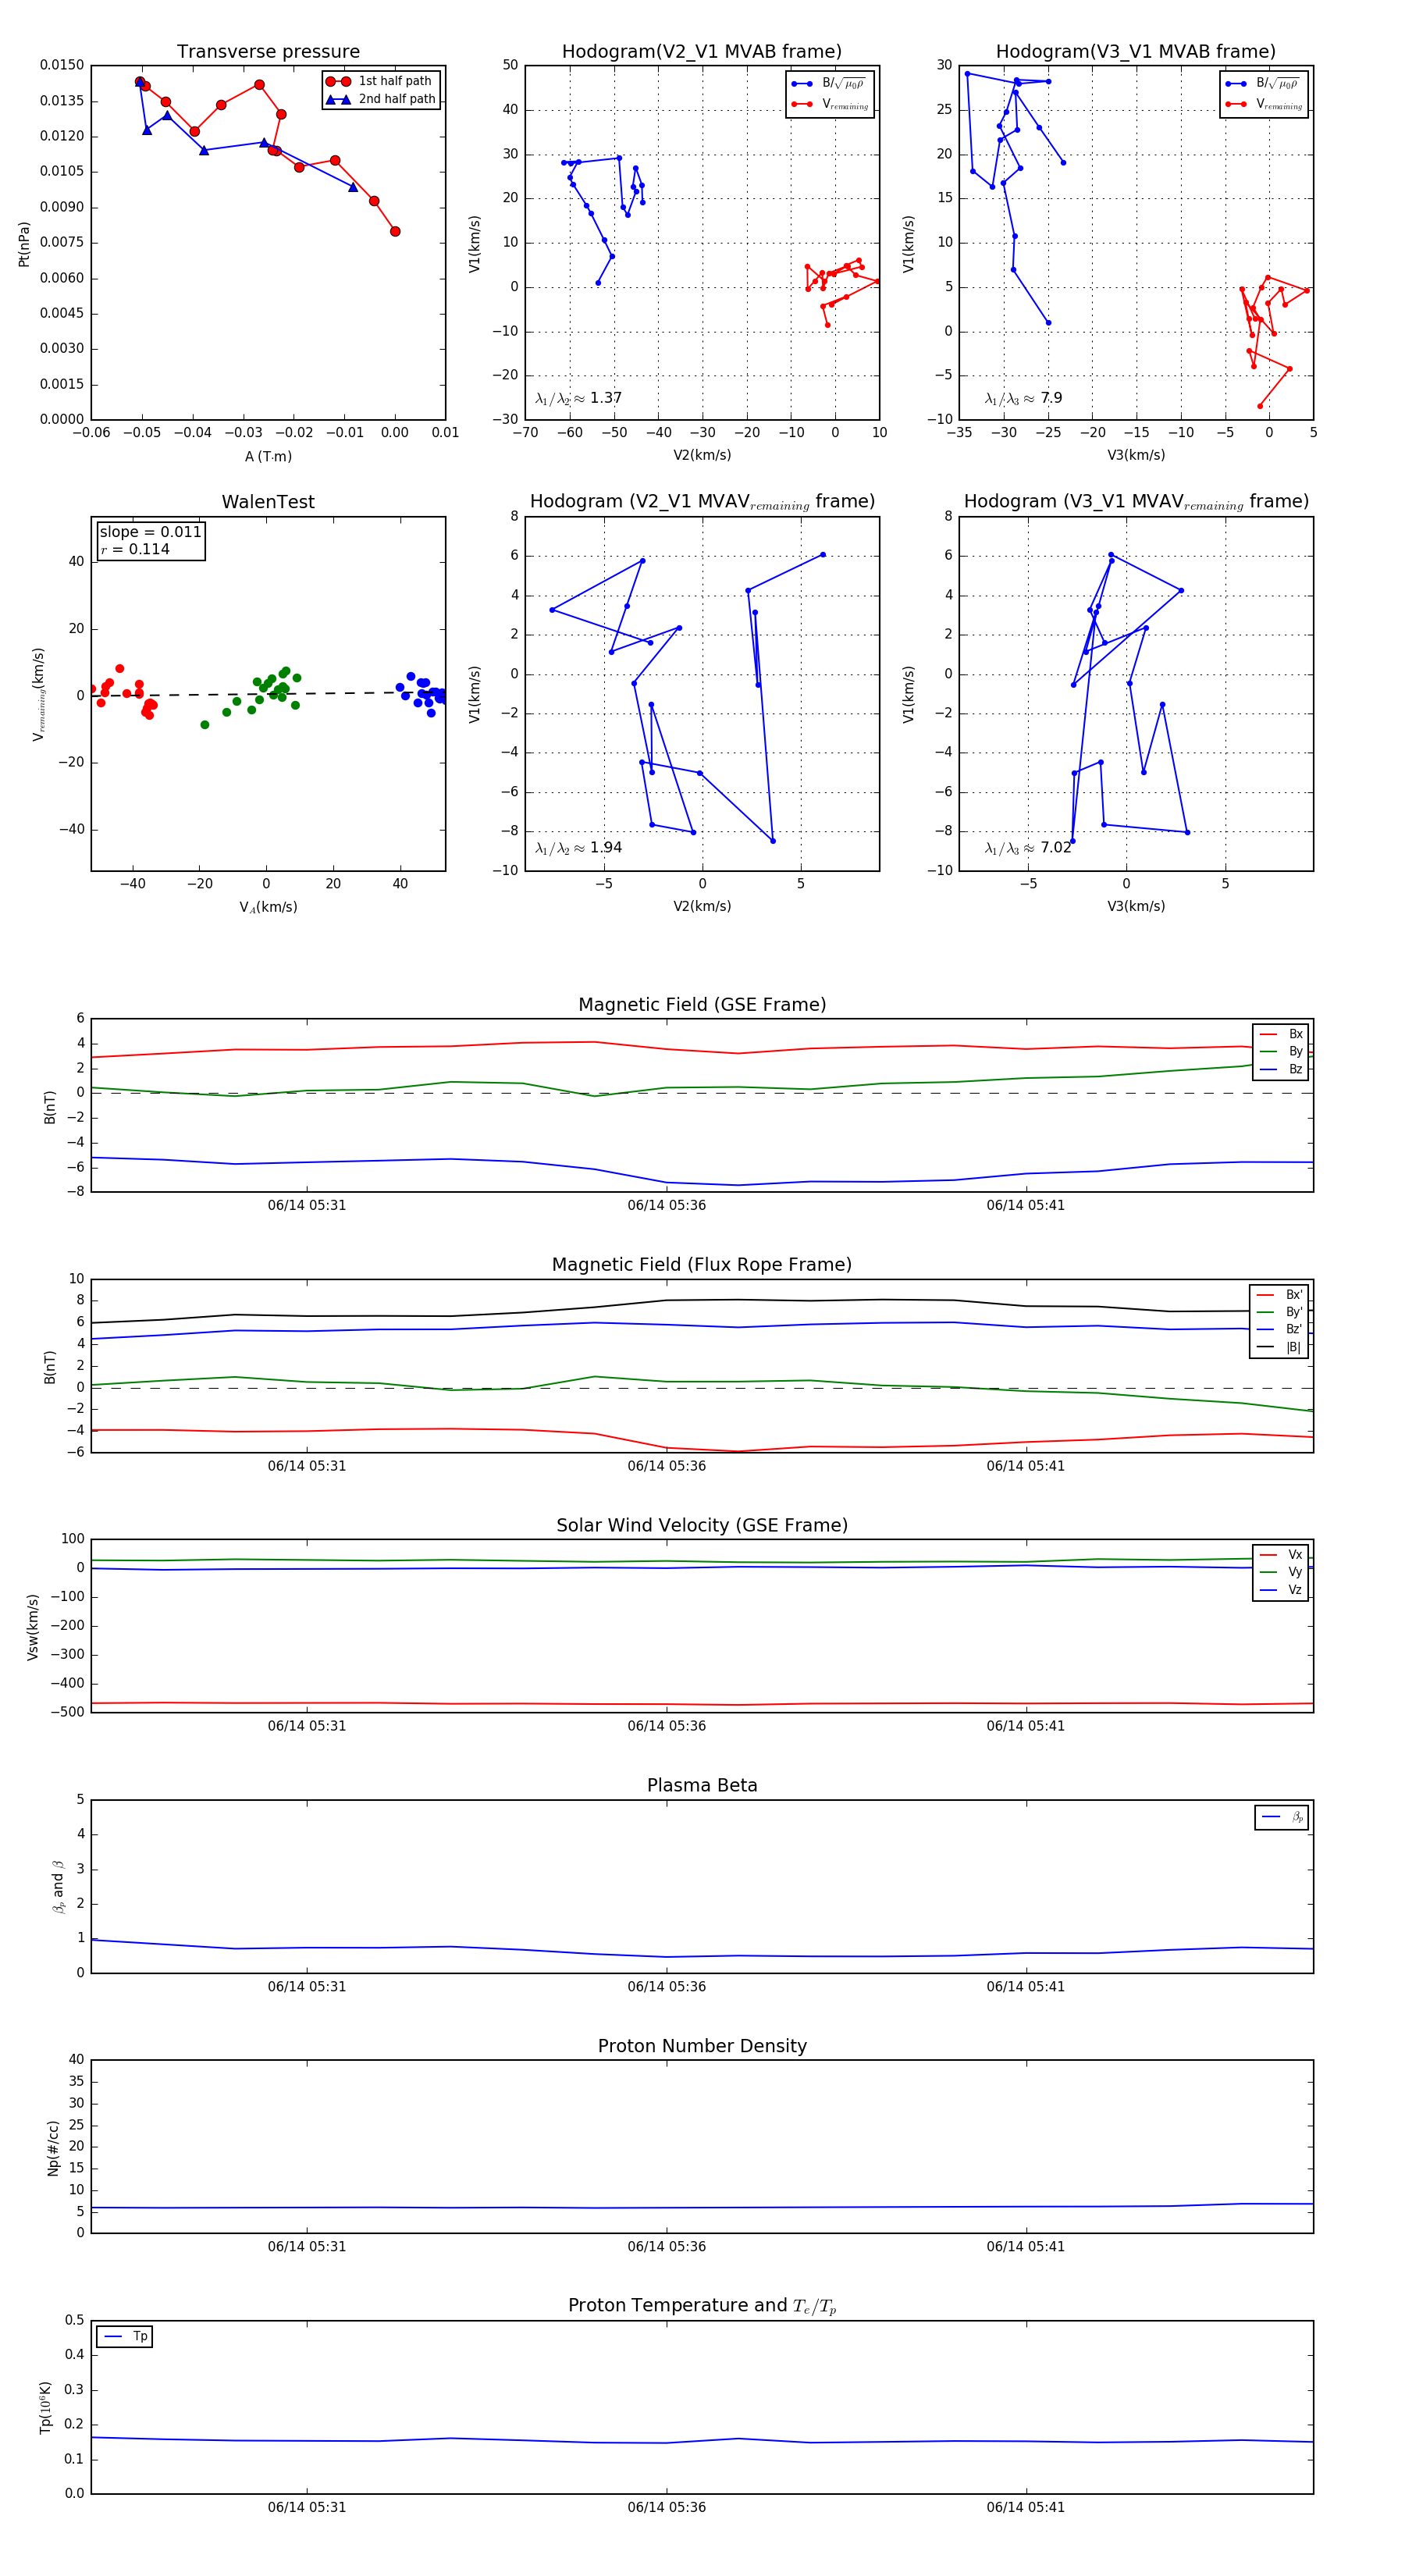Click '06/14 05:41' tick under Proton Temperature plot
Image resolution: width=1405 pixels, height=2576 pixels.
(x=1026, y=2507)
